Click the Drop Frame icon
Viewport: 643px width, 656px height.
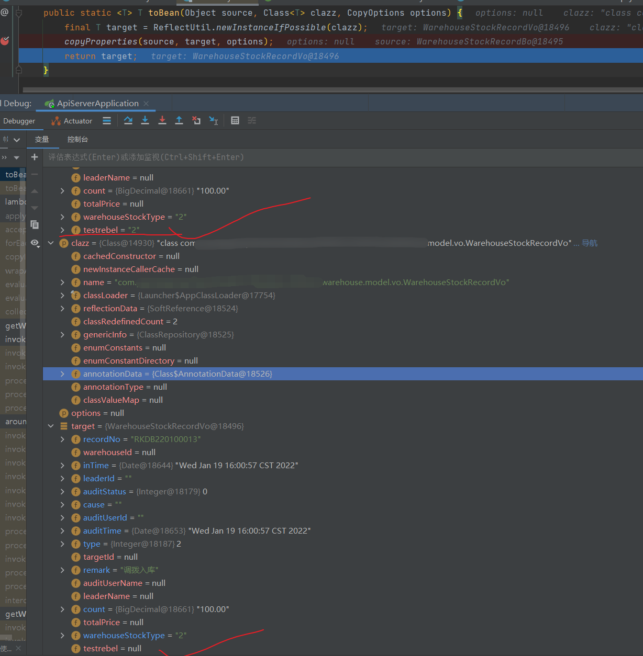(196, 121)
